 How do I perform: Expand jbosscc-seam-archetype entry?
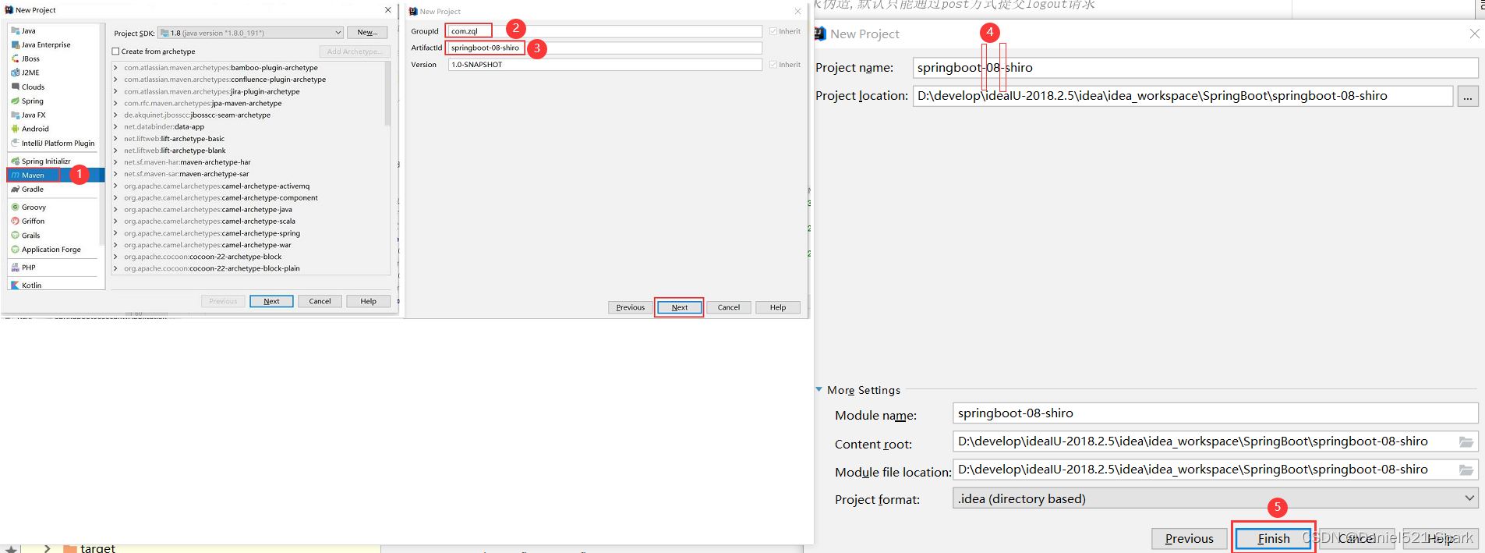tap(116, 115)
